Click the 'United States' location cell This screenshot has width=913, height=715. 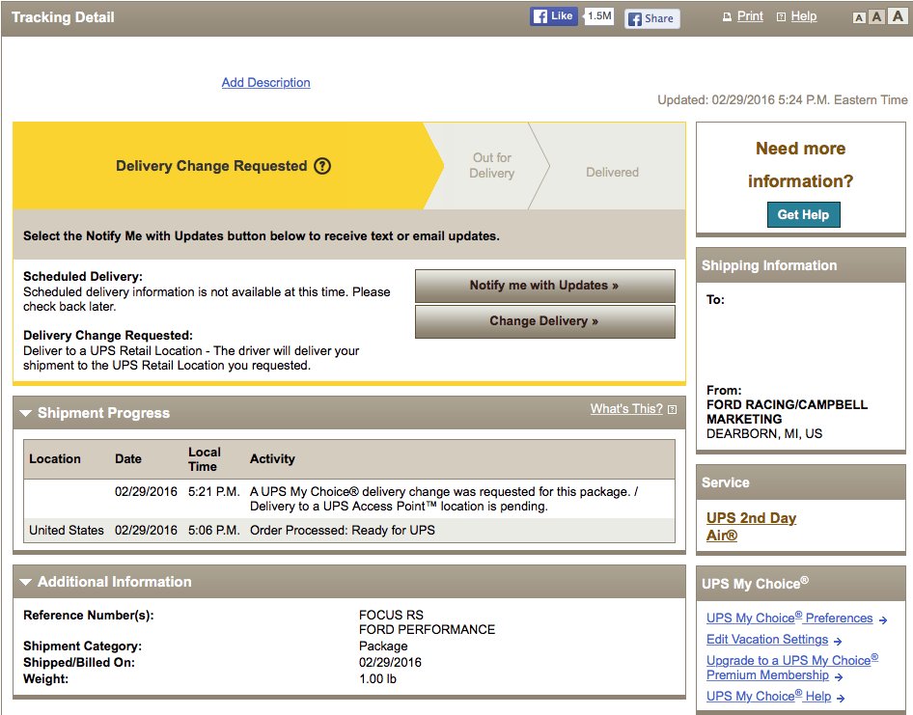[67, 531]
